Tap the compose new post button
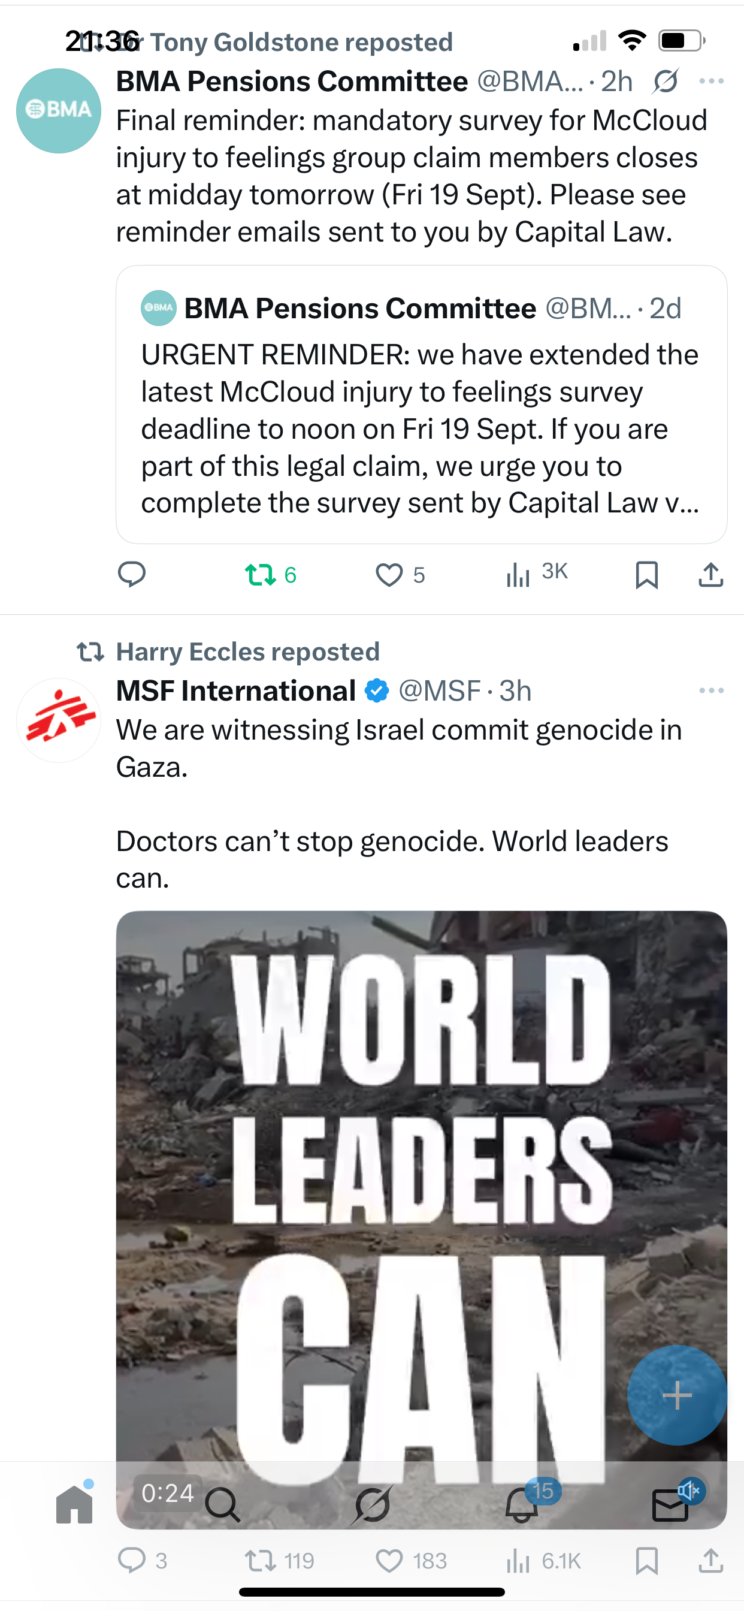Screen dimensions: 744x1611 [x=676, y=1395]
